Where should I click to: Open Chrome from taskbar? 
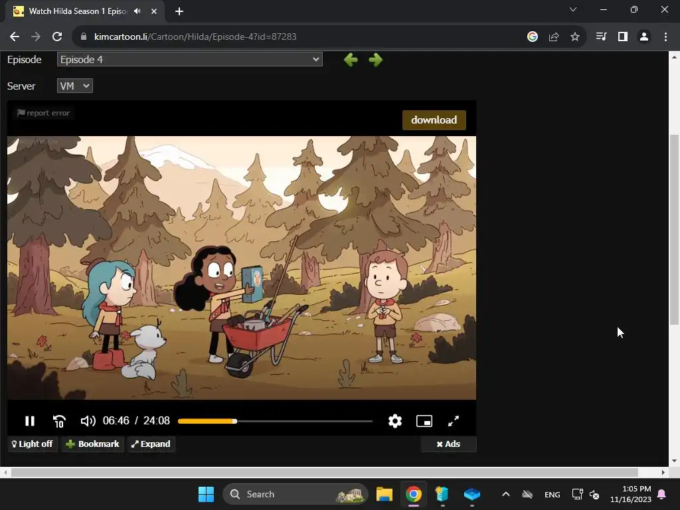click(x=414, y=494)
